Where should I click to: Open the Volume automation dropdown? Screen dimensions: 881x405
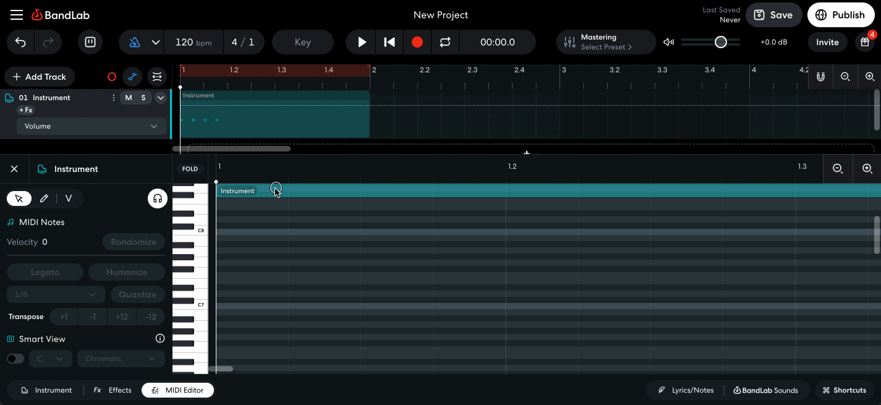pyautogui.click(x=91, y=126)
